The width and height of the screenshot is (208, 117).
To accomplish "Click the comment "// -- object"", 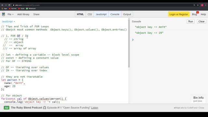I will (14, 42).
